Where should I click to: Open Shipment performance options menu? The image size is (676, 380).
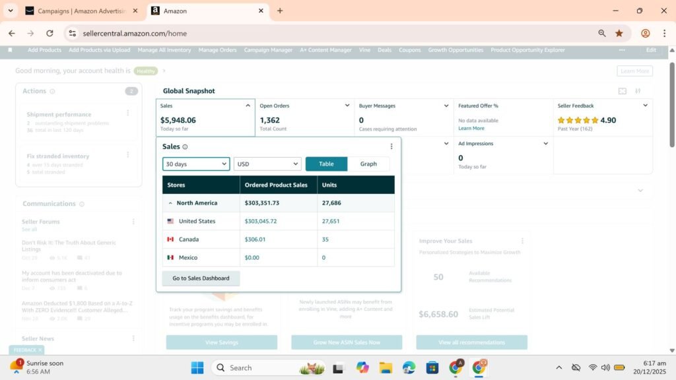[x=127, y=113]
